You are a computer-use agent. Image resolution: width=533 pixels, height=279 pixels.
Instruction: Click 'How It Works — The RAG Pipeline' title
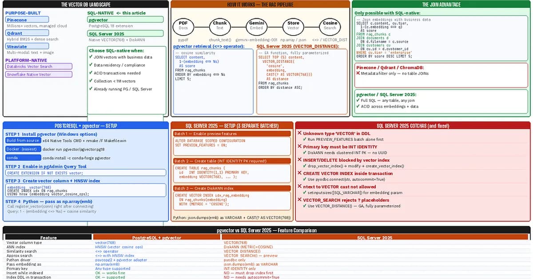pyautogui.click(x=259, y=5)
